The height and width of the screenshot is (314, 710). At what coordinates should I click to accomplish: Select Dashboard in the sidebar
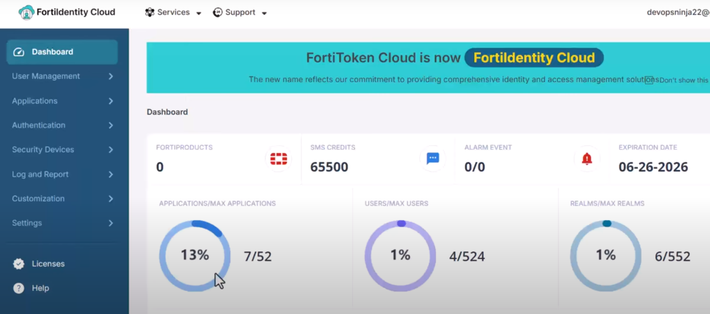(x=62, y=52)
